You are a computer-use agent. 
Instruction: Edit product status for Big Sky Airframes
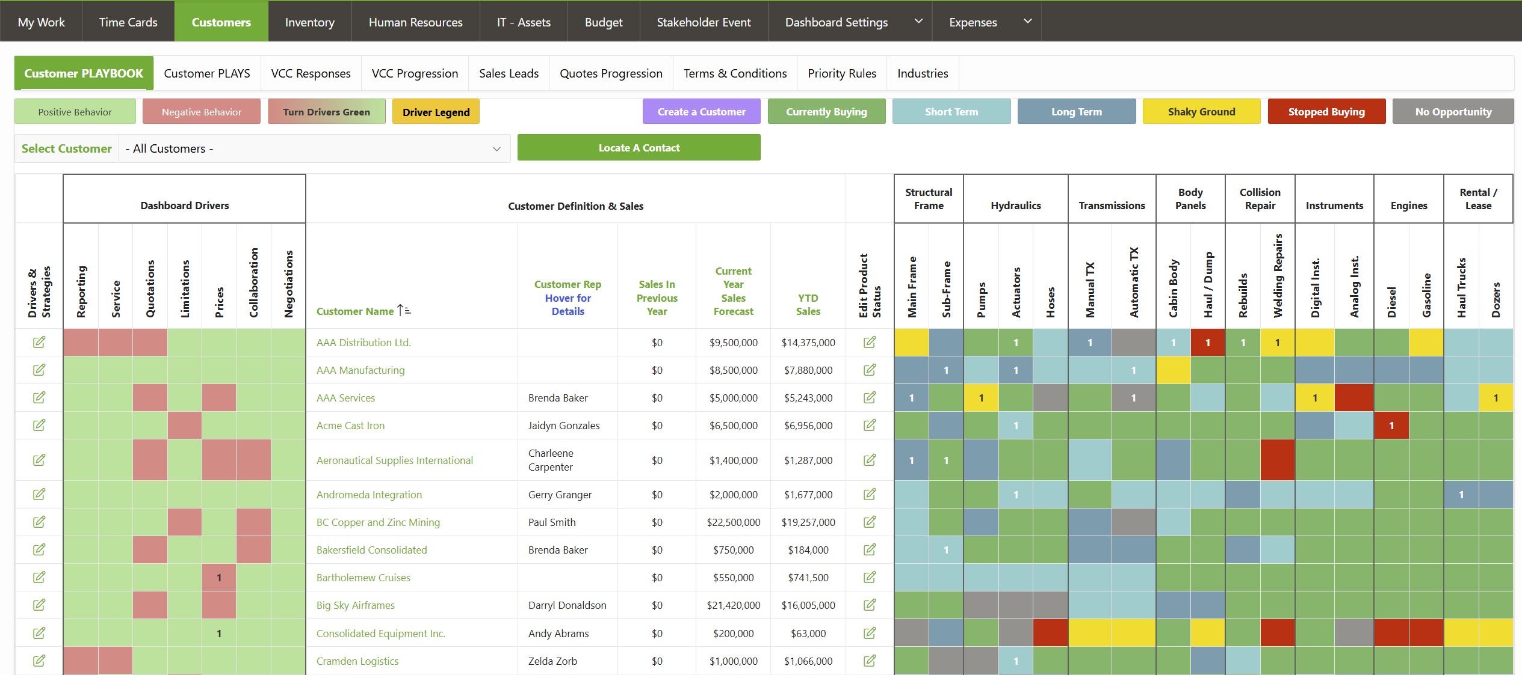pos(870,605)
